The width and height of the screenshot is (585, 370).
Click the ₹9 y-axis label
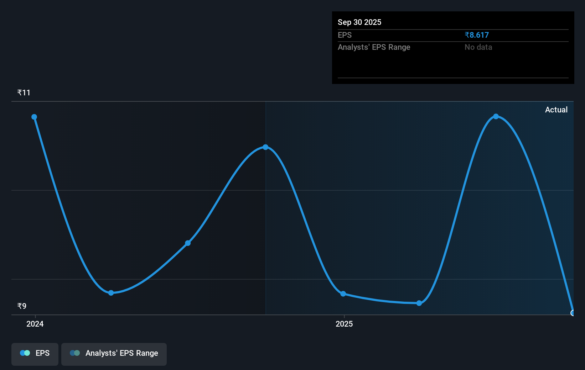click(22, 306)
